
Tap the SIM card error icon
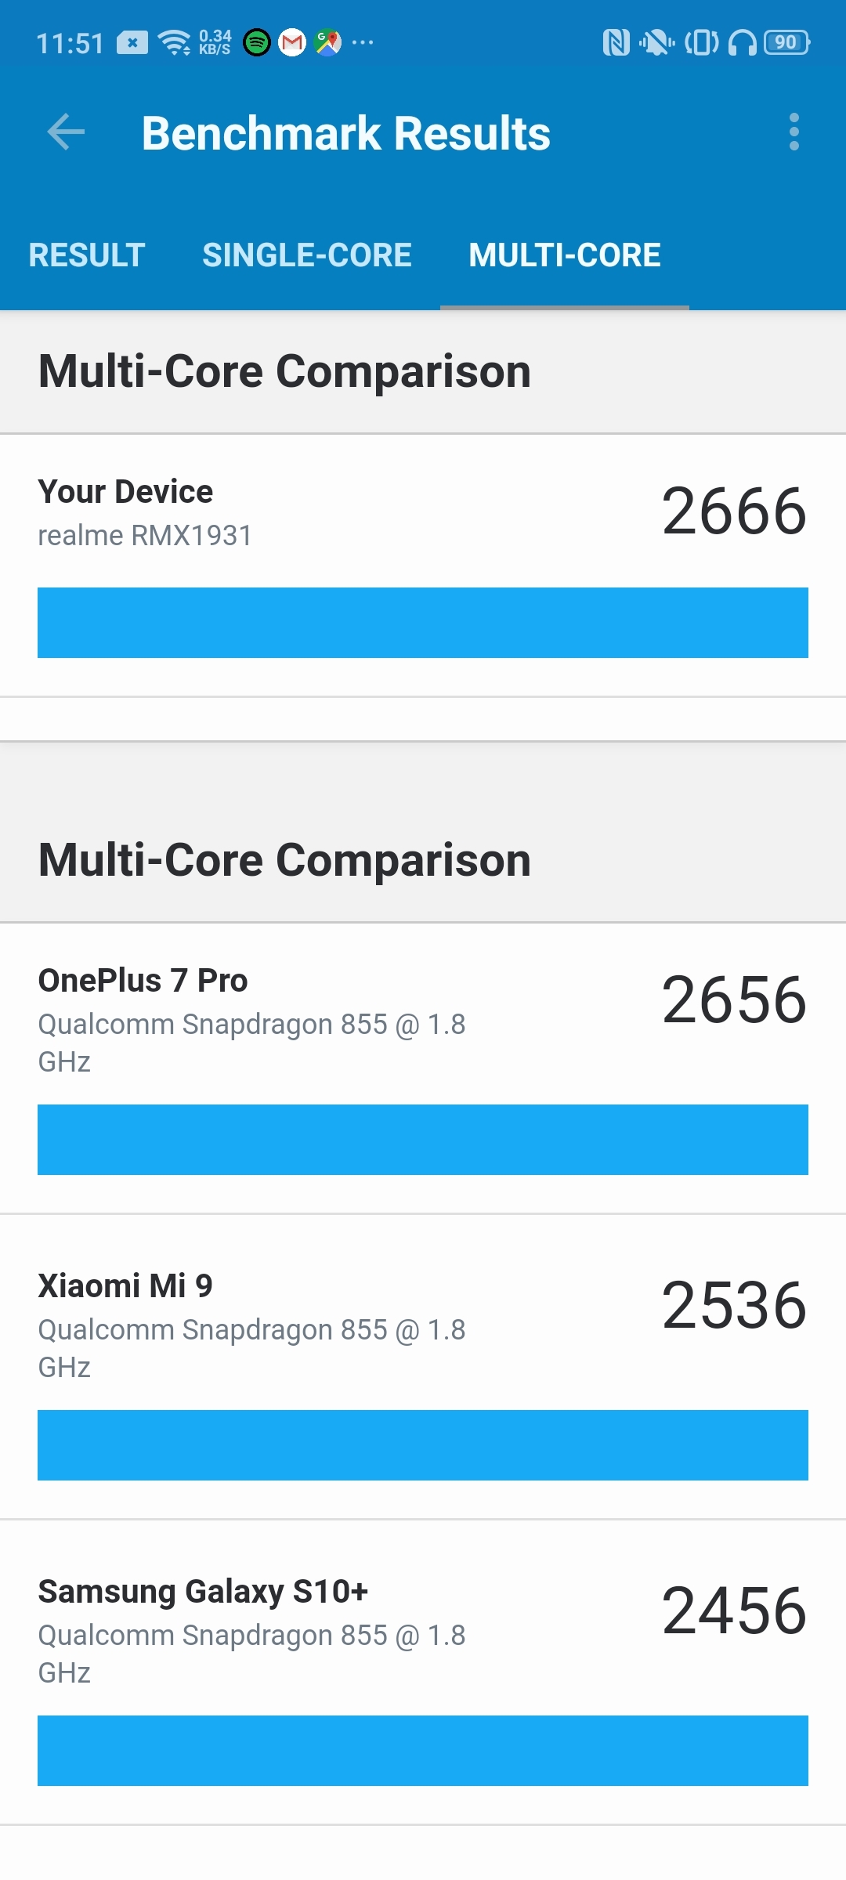(135, 43)
